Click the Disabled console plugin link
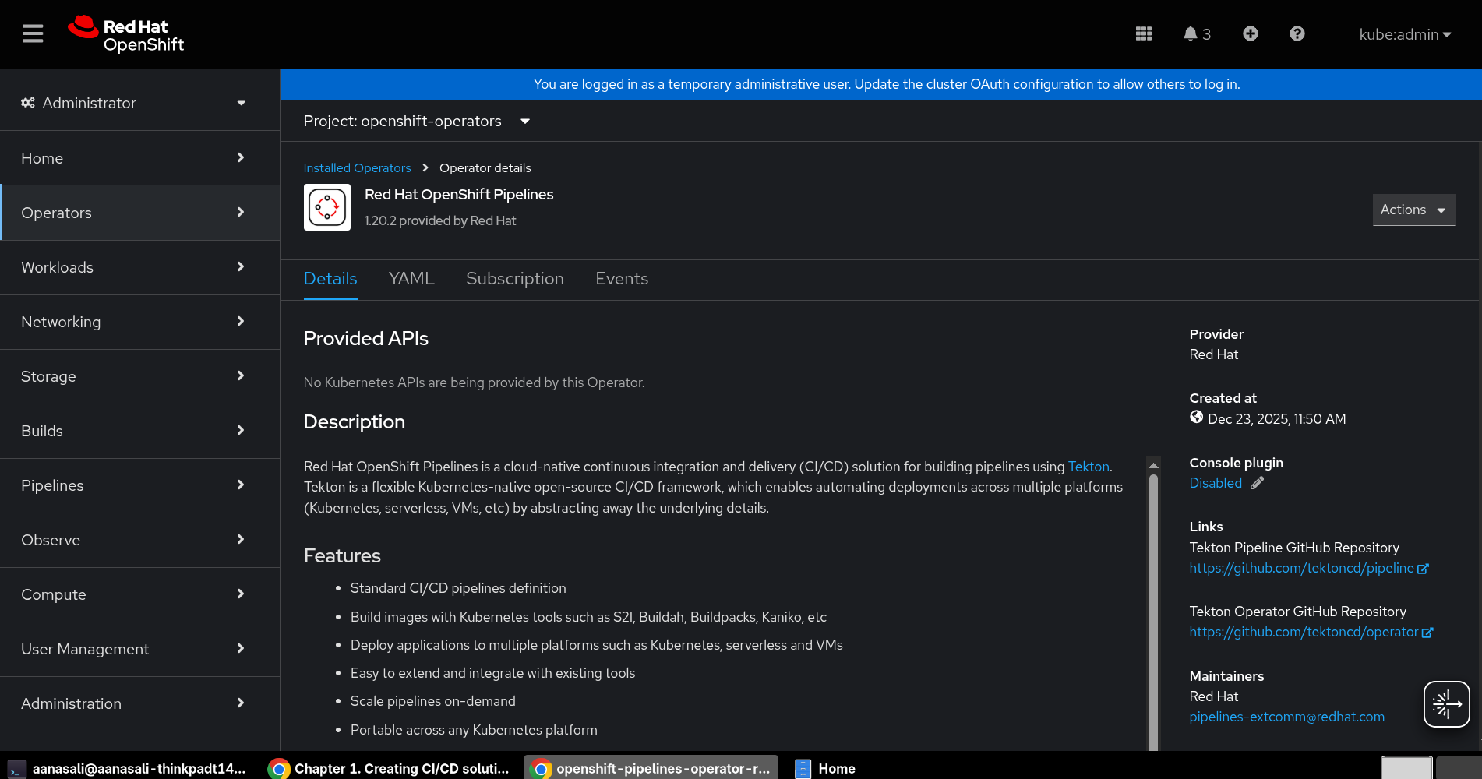The height and width of the screenshot is (779, 1482). 1216,483
